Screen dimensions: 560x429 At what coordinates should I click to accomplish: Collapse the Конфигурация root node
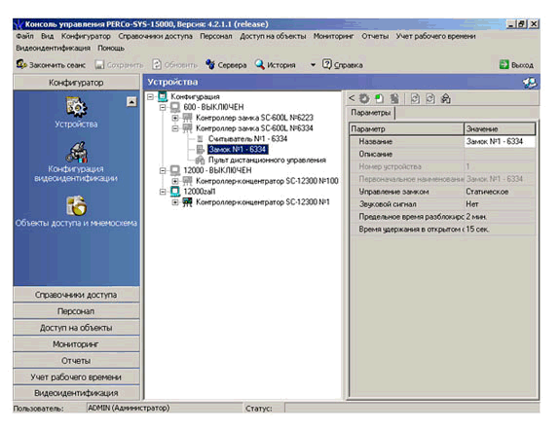150,96
